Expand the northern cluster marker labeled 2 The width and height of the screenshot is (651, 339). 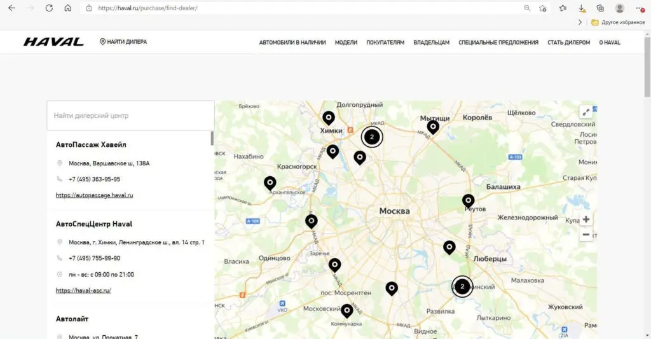372,136
